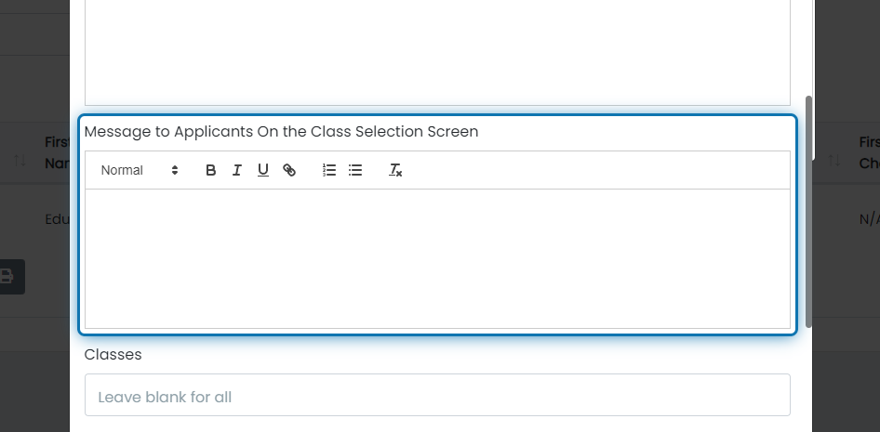Sort by the arrows beside First Name column

click(20, 161)
